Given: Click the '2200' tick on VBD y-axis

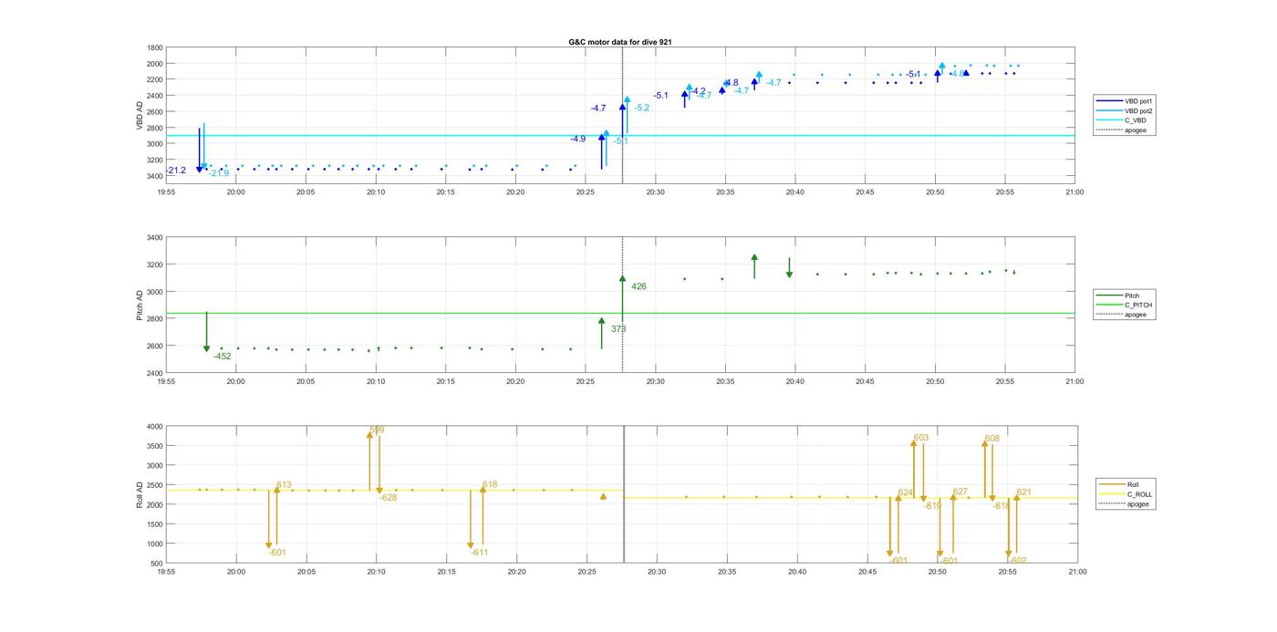Looking at the screenshot, I should tap(155, 79).
